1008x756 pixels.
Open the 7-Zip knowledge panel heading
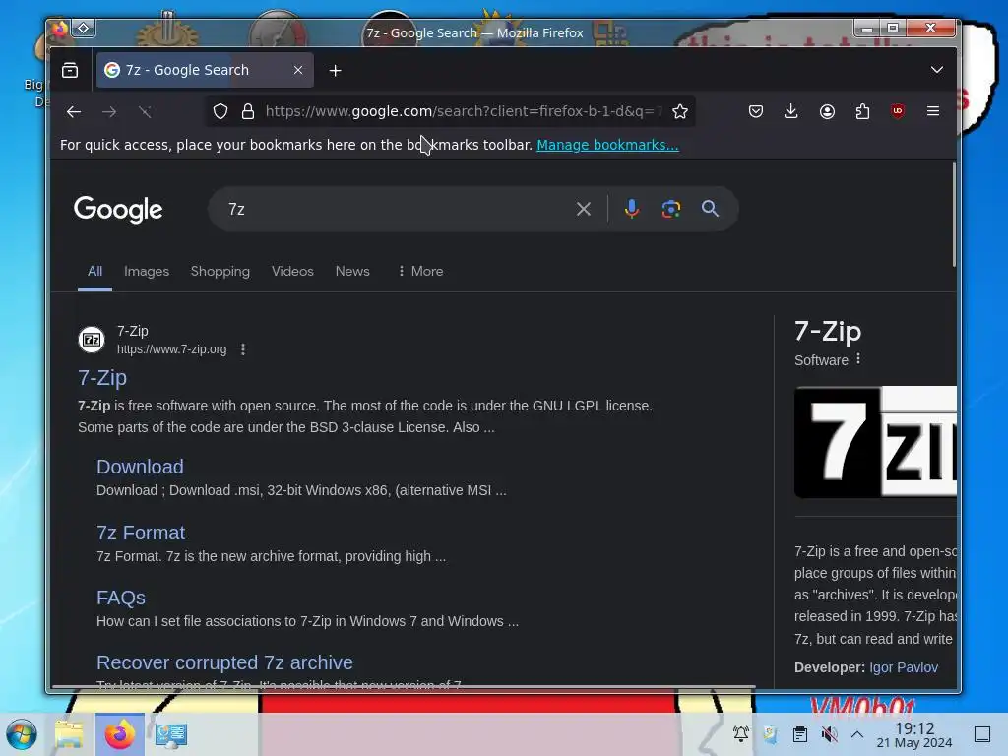pos(827,331)
